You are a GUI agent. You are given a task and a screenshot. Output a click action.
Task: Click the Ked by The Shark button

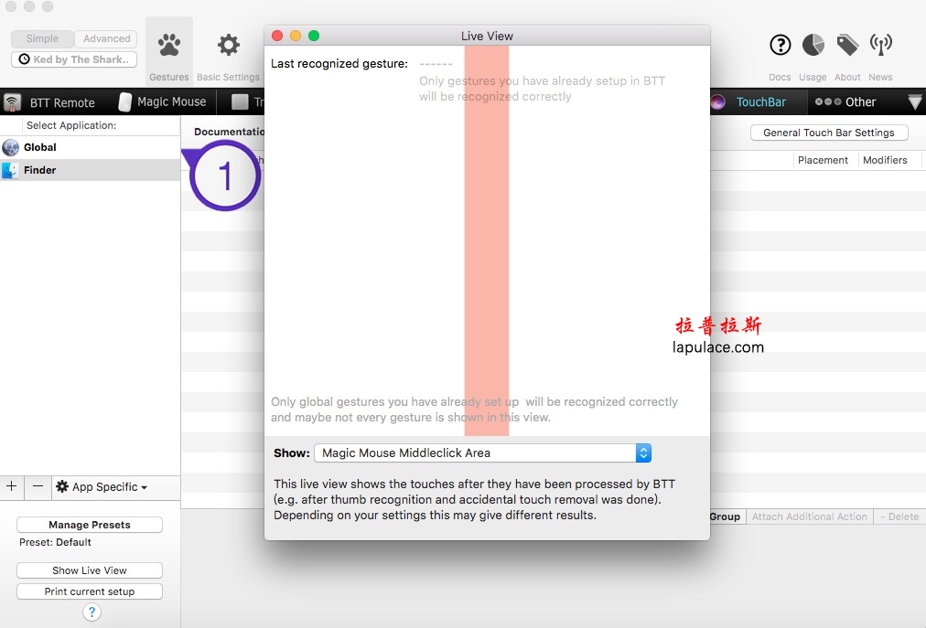74,59
